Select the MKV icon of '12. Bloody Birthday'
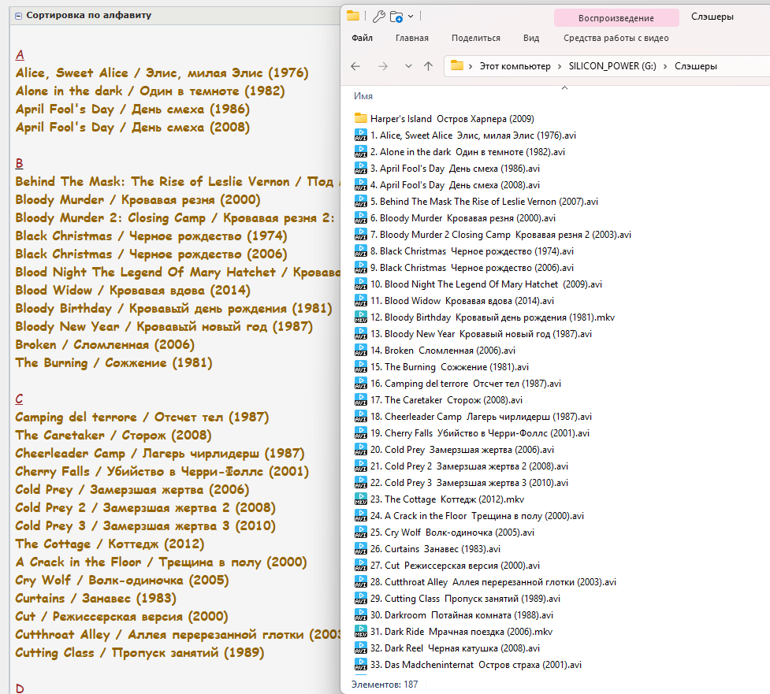The width and height of the screenshot is (770, 694). pos(360,317)
